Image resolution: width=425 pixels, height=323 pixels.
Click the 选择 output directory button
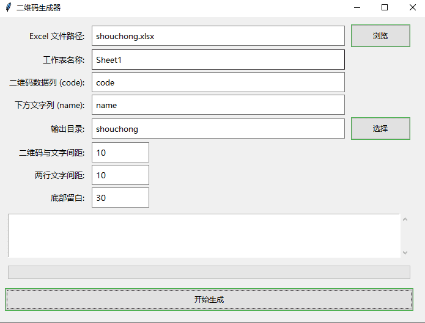click(380, 129)
